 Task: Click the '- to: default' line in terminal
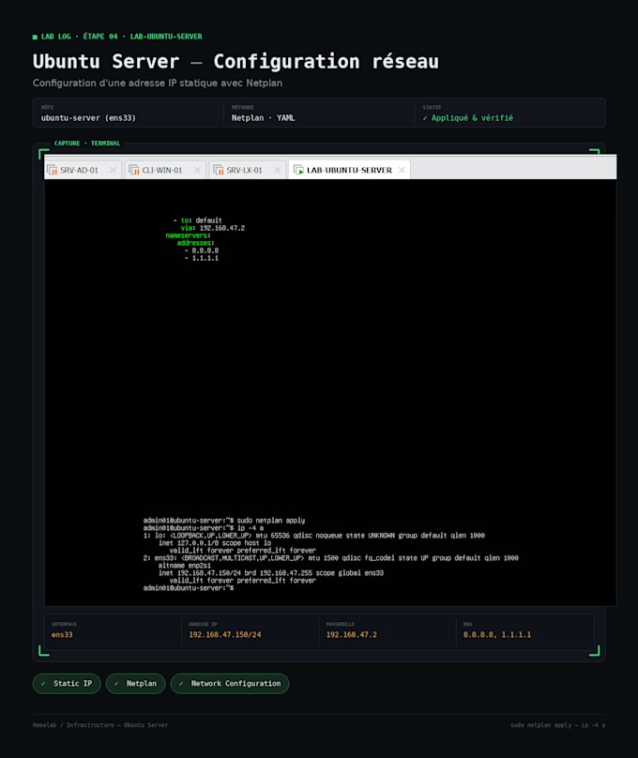tap(198, 220)
